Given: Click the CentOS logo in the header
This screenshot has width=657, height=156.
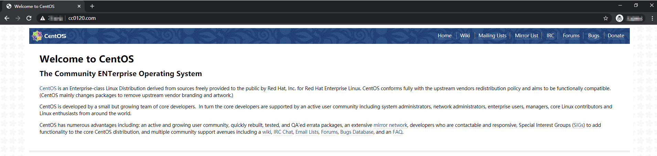Looking at the screenshot, I should [49, 36].
